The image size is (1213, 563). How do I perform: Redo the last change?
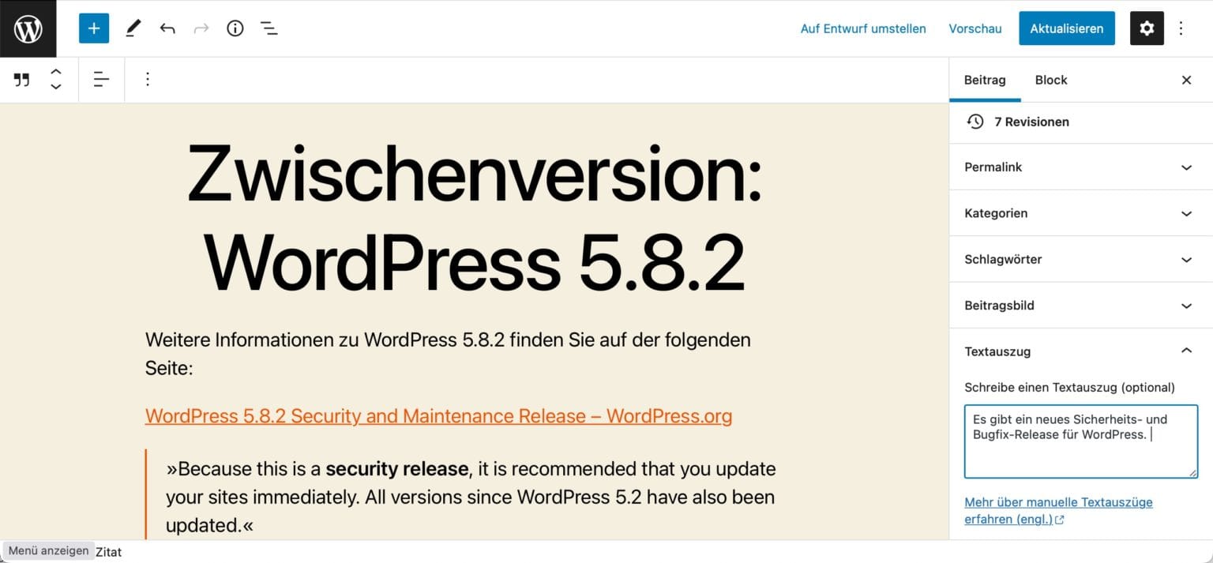(201, 28)
